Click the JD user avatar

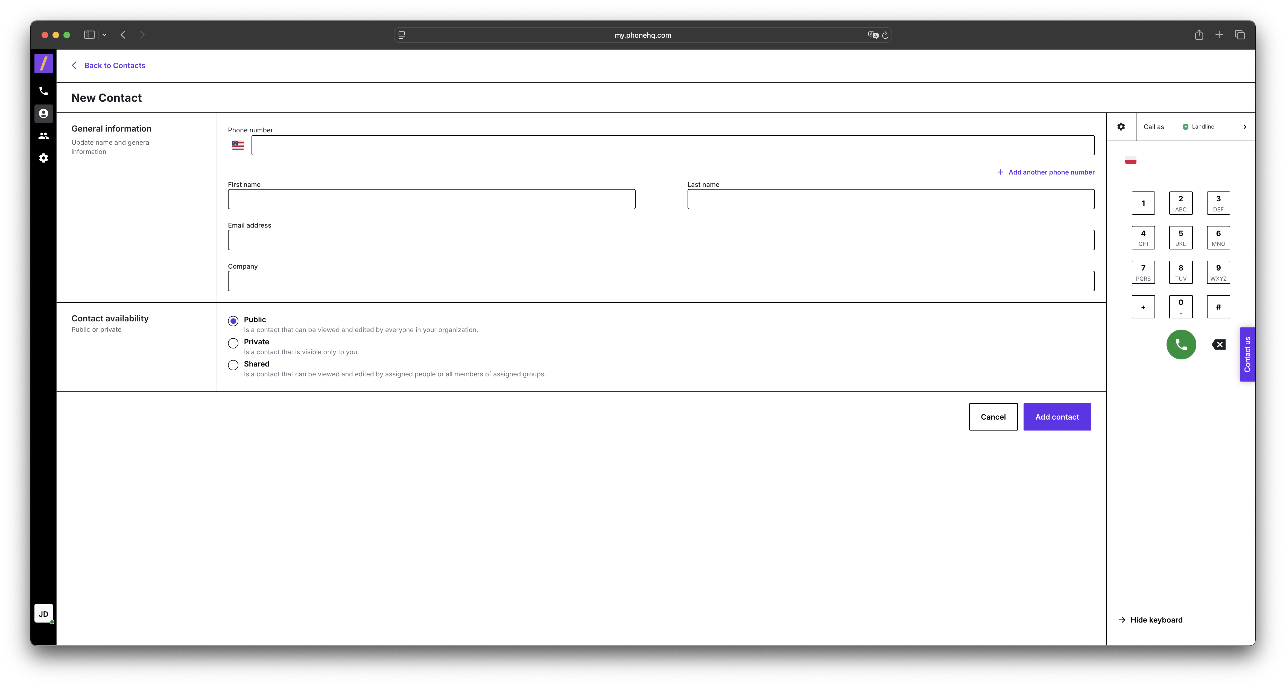pos(43,614)
